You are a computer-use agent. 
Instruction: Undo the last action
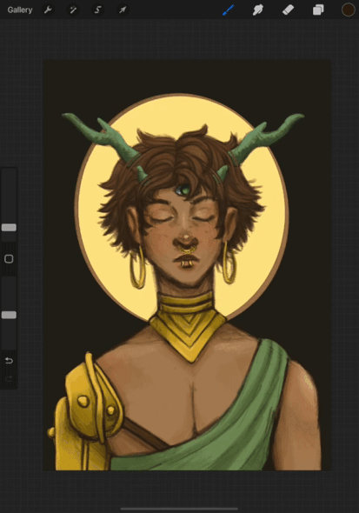point(9,360)
